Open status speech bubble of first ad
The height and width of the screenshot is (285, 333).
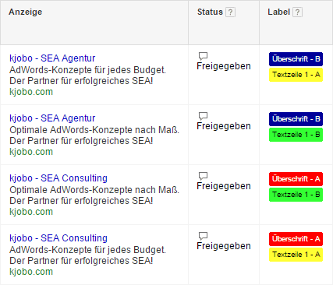click(203, 56)
